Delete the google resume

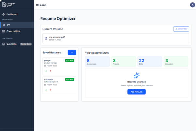[50, 71]
